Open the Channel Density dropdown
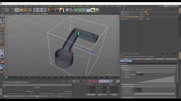 coord(155,72)
